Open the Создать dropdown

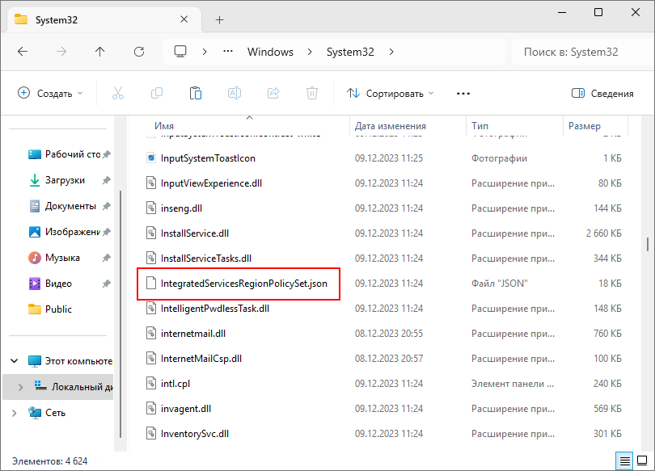50,94
